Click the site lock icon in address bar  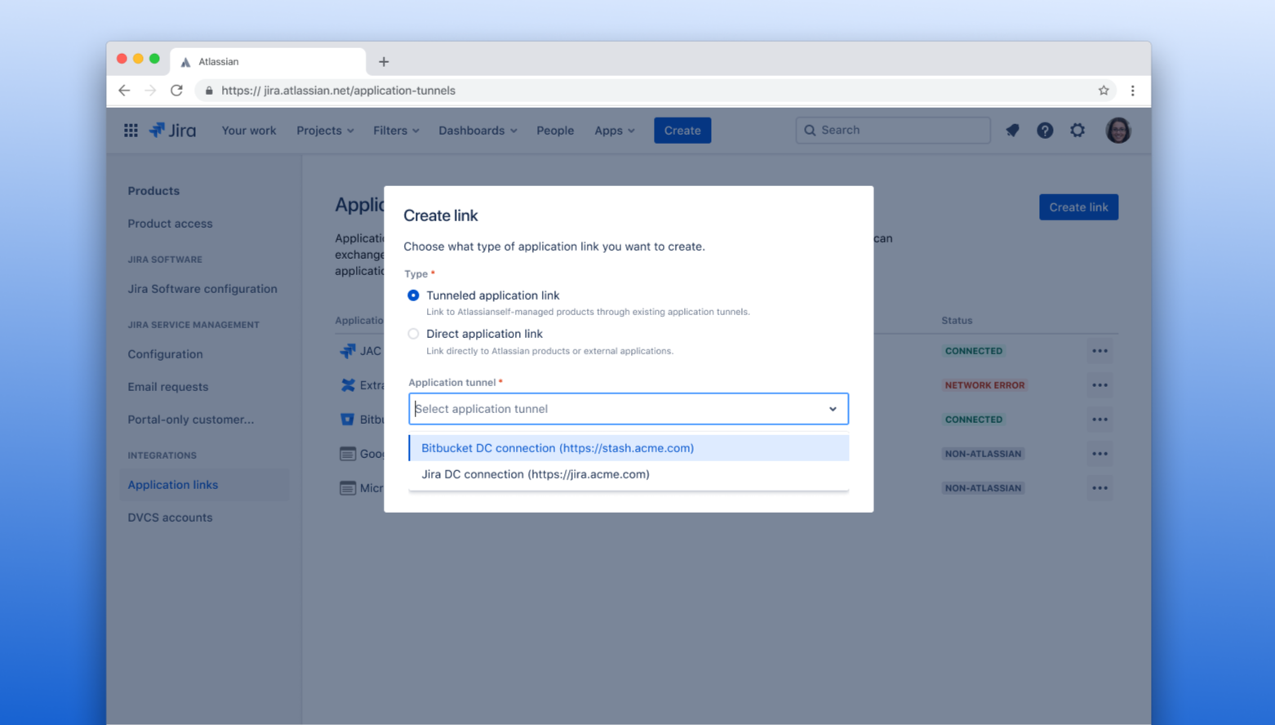click(x=209, y=91)
